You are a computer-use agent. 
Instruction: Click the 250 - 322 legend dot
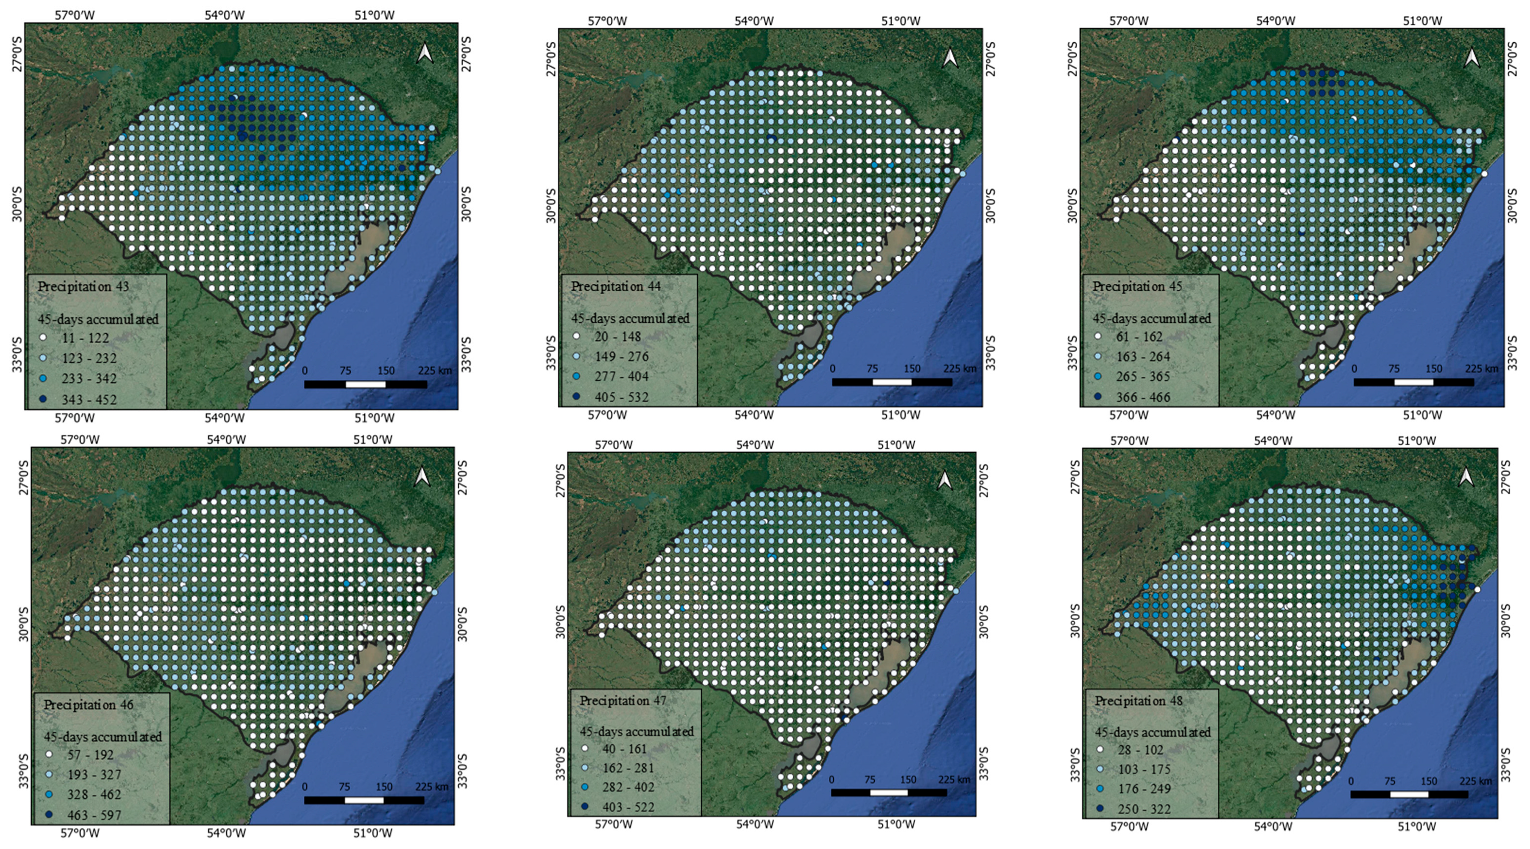1099,809
